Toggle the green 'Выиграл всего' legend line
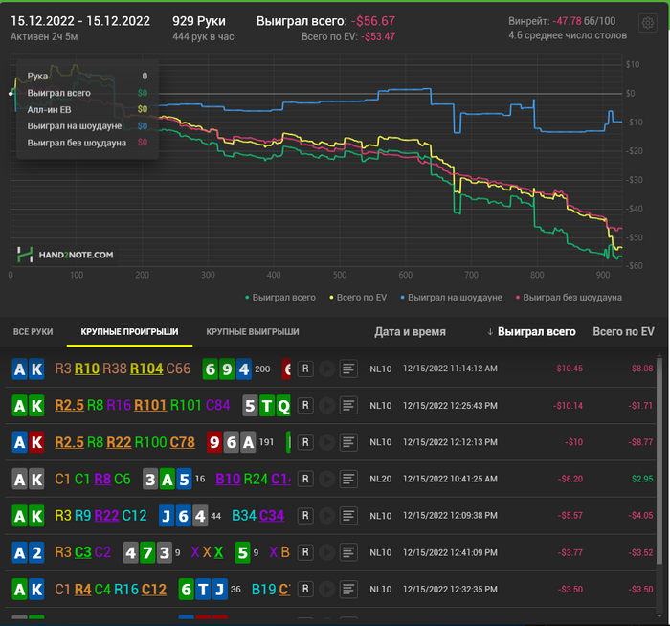 [x=280, y=298]
